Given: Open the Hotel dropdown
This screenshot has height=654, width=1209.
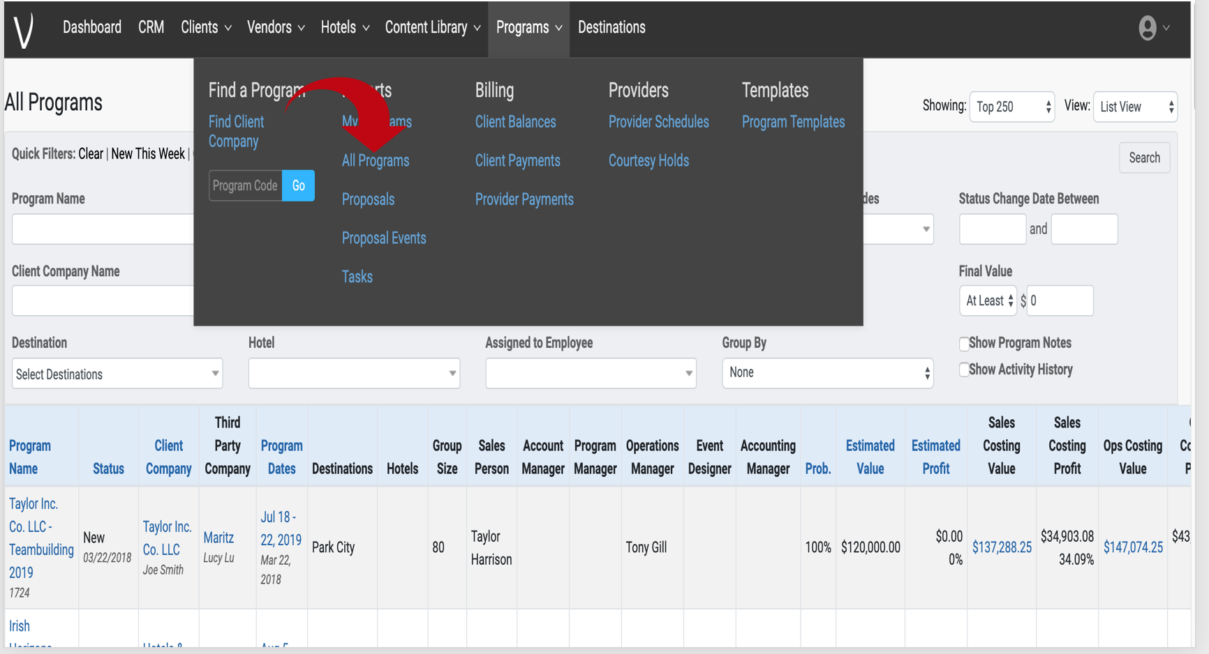Looking at the screenshot, I should (x=354, y=373).
